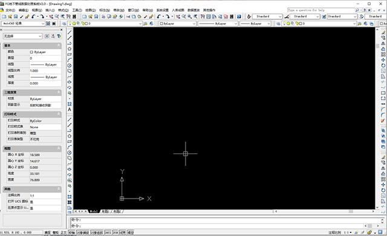Choose the Multiline Text "A" tool

tap(70, 109)
